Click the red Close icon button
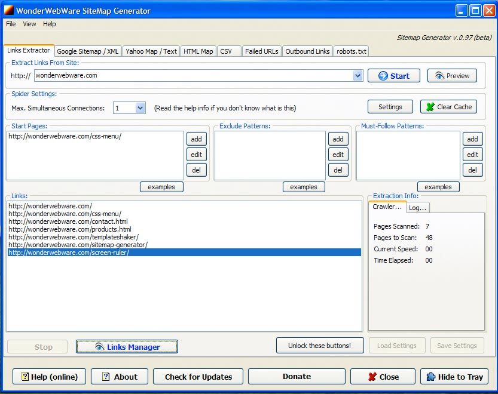 [372, 376]
